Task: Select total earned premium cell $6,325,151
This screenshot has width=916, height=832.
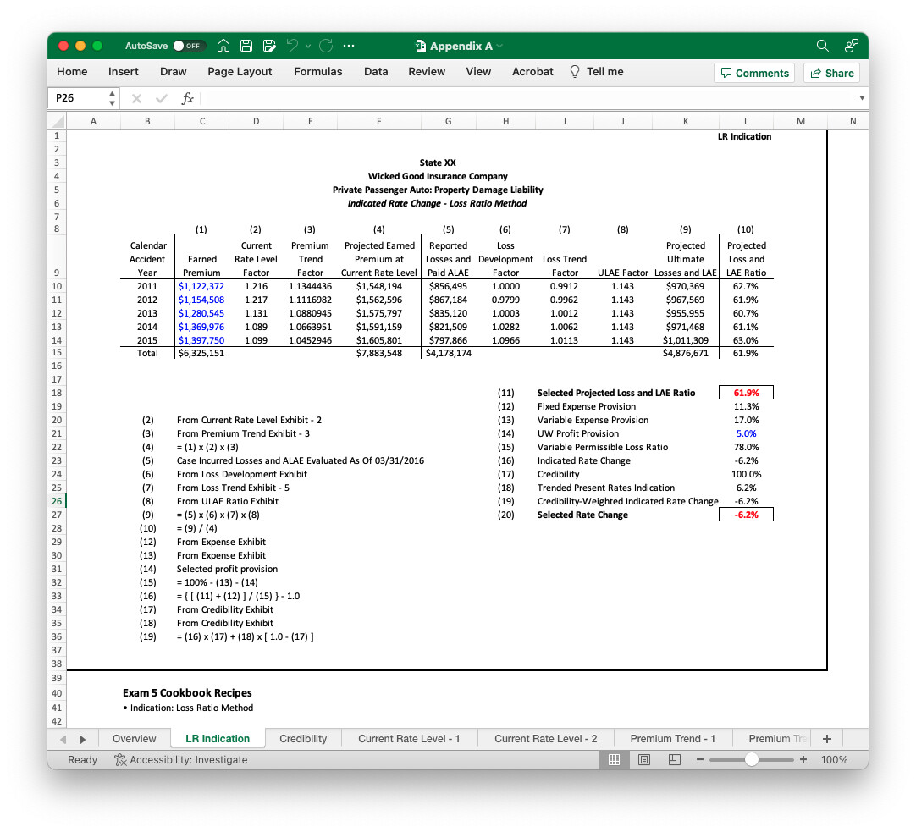Action: (x=202, y=353)
